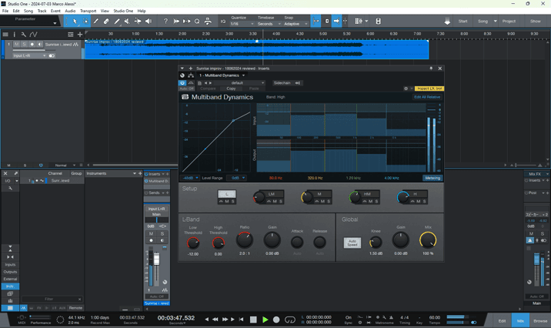The width and height of the screenshot is (551, 328).
Task: Click the sidechain routing icon
Action: coord(298,83)
